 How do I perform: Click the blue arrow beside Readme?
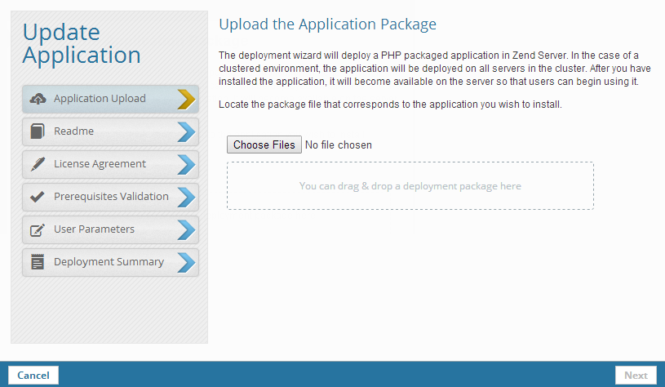click(x=186, y=131)
